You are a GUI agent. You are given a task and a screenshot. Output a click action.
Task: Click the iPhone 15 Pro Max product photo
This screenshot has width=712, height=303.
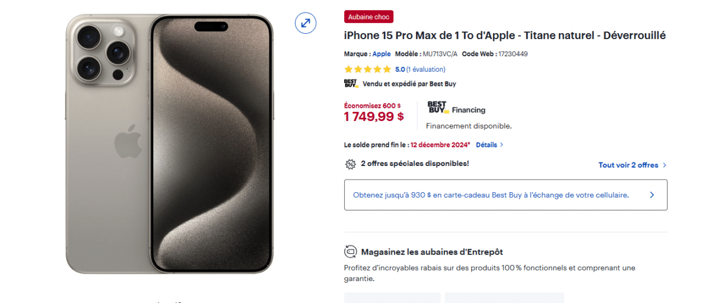[x=170, y=144]
